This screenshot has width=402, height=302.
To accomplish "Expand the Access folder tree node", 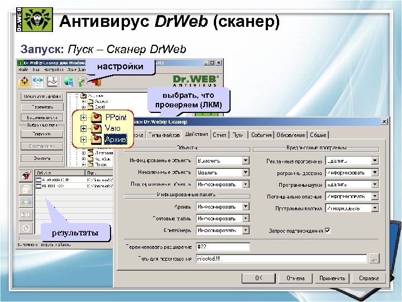I will pyautogui.click(x=83, y=101).
